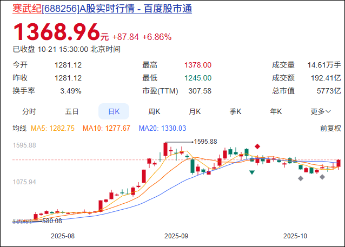
Task: Click the right gray diamond marker
Action: (323, 177)
